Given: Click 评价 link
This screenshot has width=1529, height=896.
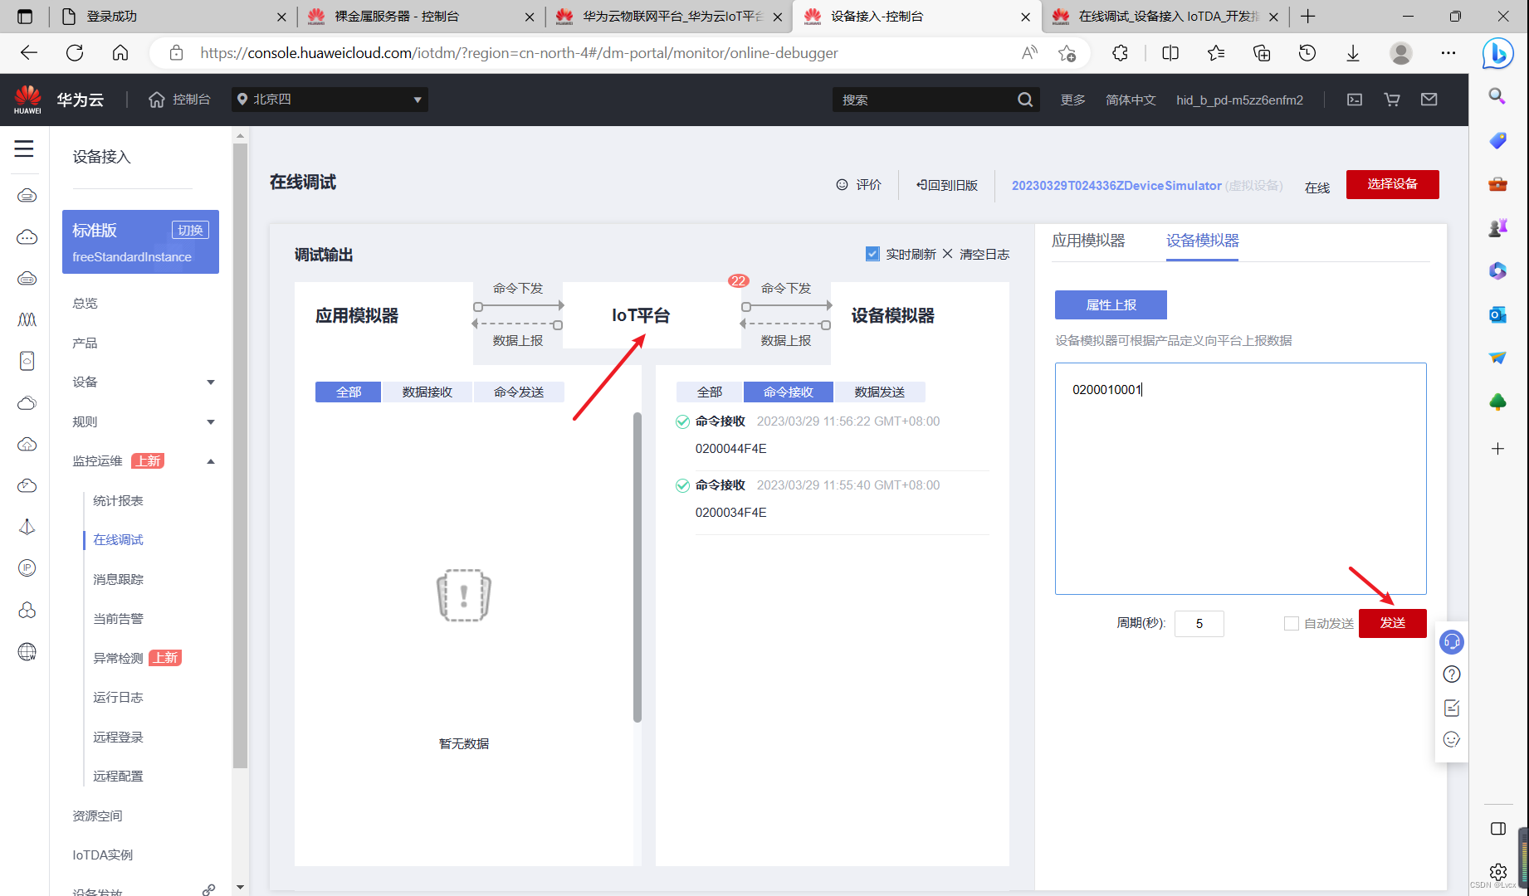Looking at the screenshot, I should [859, 185].
